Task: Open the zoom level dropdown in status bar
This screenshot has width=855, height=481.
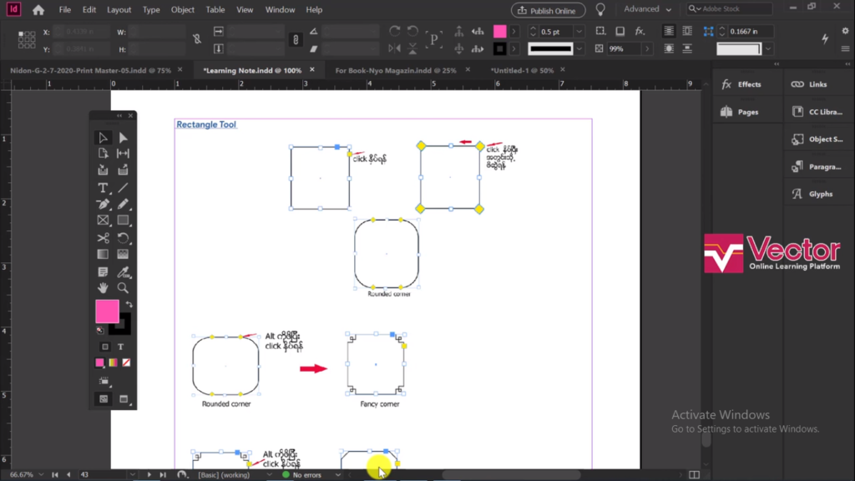Action: [x=41, y=475]
